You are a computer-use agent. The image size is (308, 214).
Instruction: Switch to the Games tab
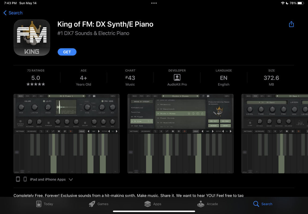pos(98,204)
